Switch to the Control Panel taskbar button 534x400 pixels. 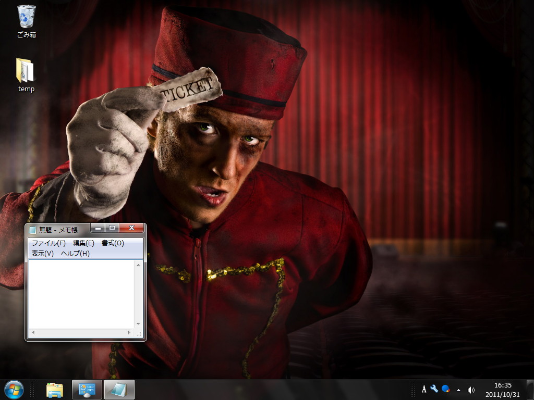tap(87, 390)
